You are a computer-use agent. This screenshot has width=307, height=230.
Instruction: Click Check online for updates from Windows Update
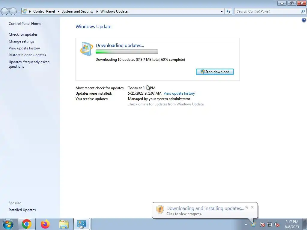165,104
